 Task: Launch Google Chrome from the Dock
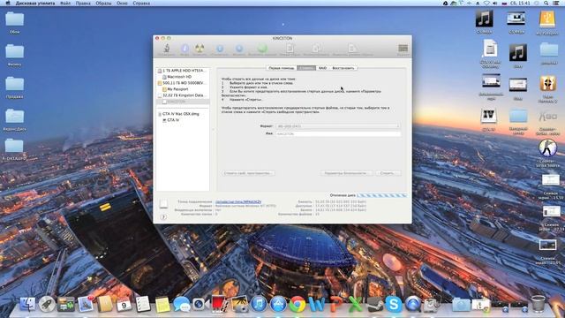pyautogui.click(x=298, y=304)
